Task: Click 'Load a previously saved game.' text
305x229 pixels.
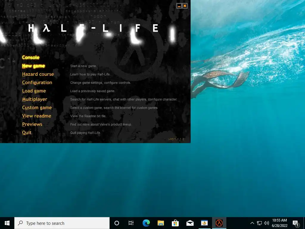Action: (93, 91)
